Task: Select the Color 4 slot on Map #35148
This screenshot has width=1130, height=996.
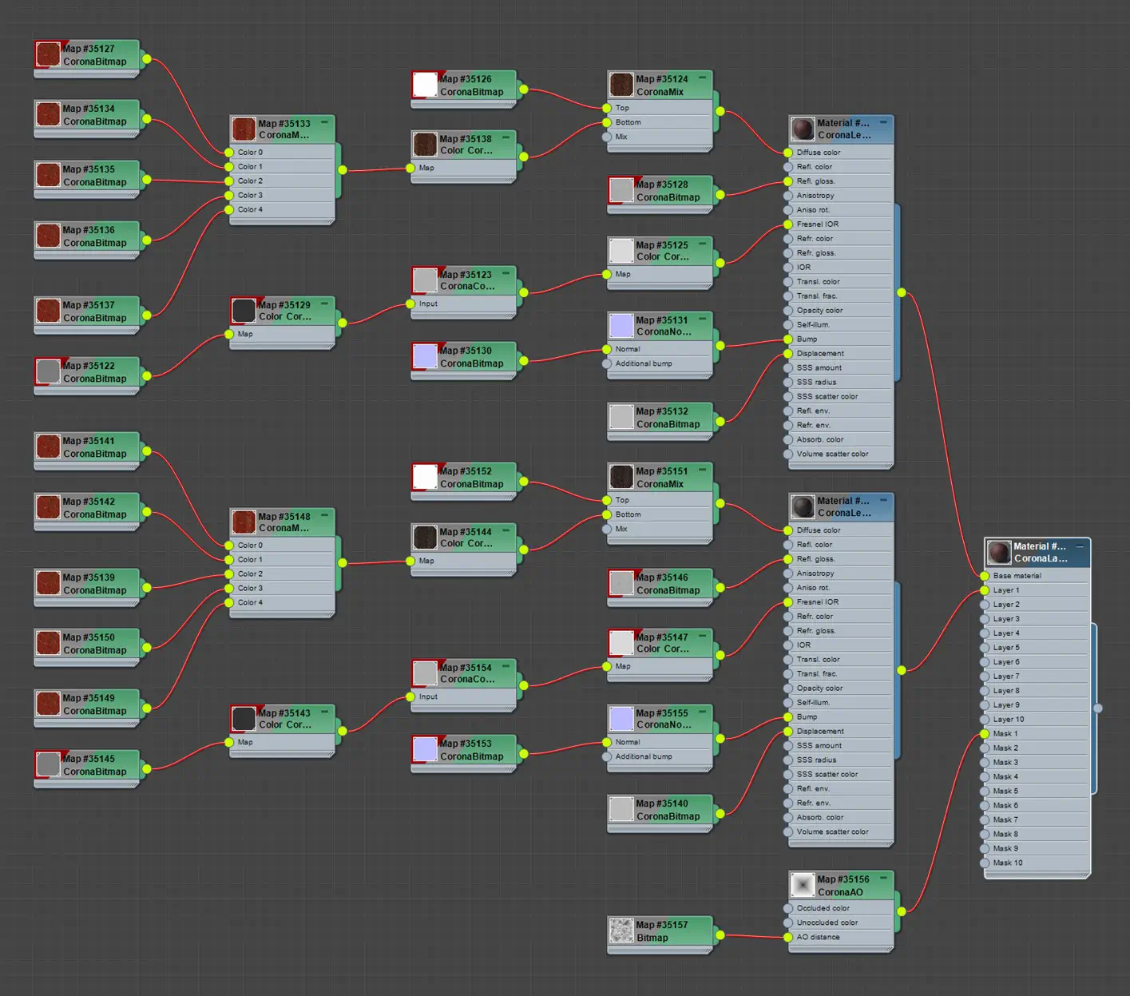Action: (250, 603)
